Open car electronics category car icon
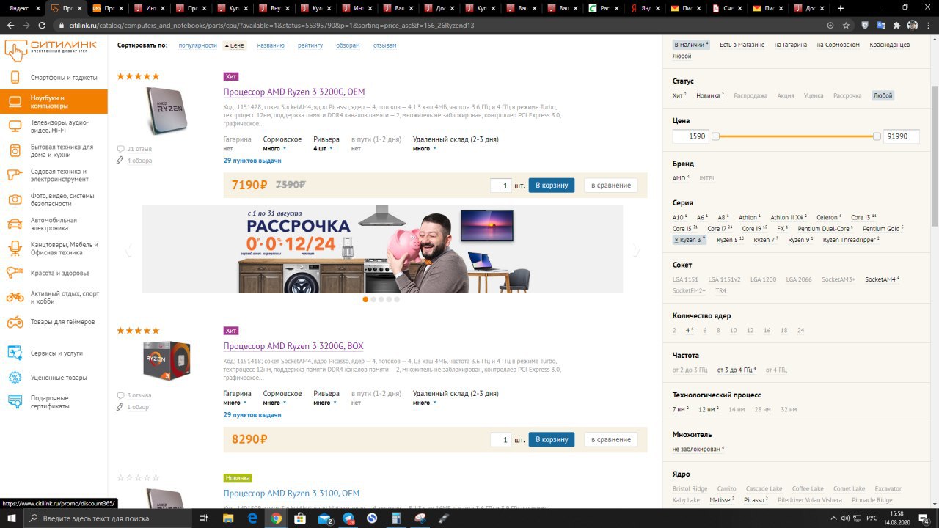This screenshot has height=528, width=939. click(15, 224)
